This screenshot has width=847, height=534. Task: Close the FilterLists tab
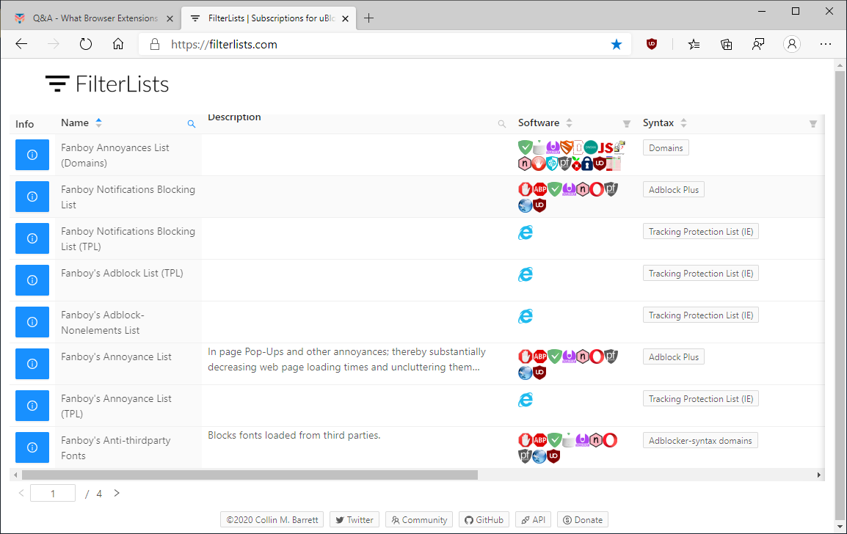(x=345, y=18)
